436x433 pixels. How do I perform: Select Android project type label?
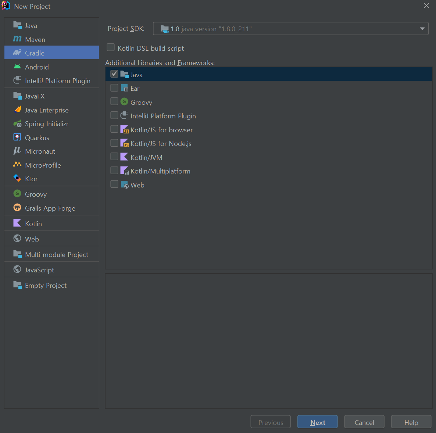point(37,67)
